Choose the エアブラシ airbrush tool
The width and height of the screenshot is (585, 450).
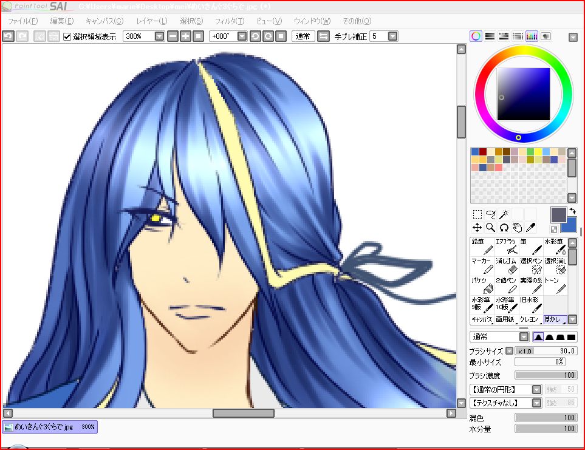[507, 247]
